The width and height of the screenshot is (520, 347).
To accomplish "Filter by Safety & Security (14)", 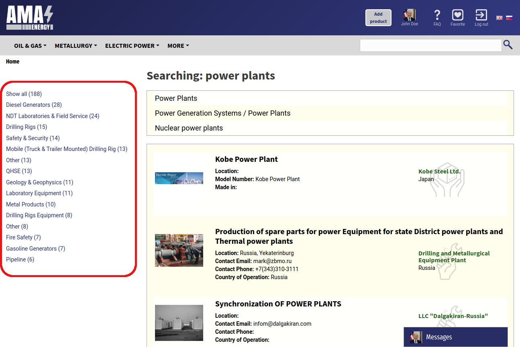I will coord(33,138).
